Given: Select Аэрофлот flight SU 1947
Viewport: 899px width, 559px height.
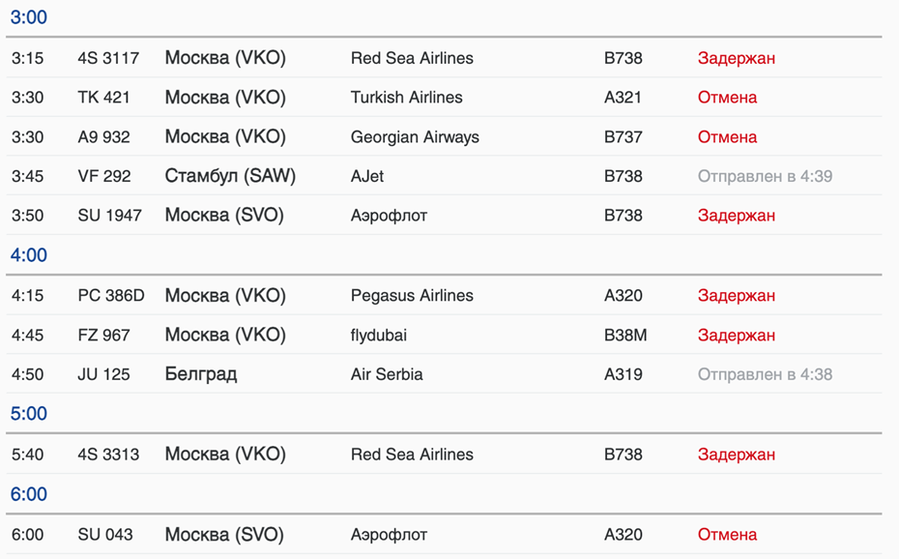Looking at the screenshot, I should (x=109, y=216).
